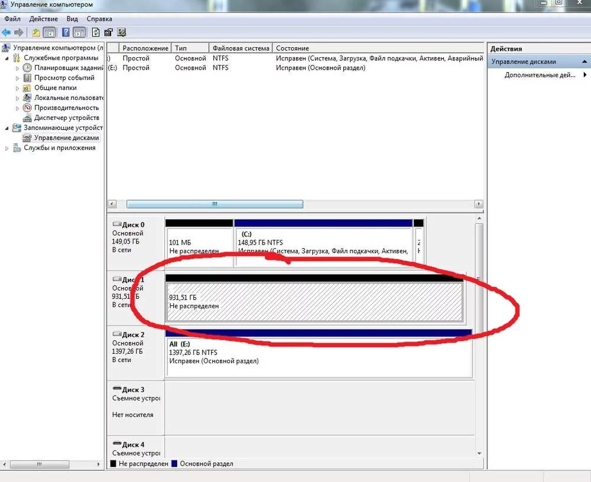Click the disk map scrollbar down arrow
This screenshot has width=591, height=482.
[x=479, y=454]
